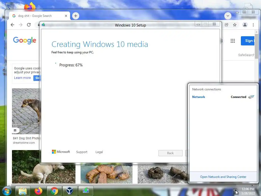261x196 pixels.
Task: Open the Firefox desktop shortcut
Action: [30, 6]
